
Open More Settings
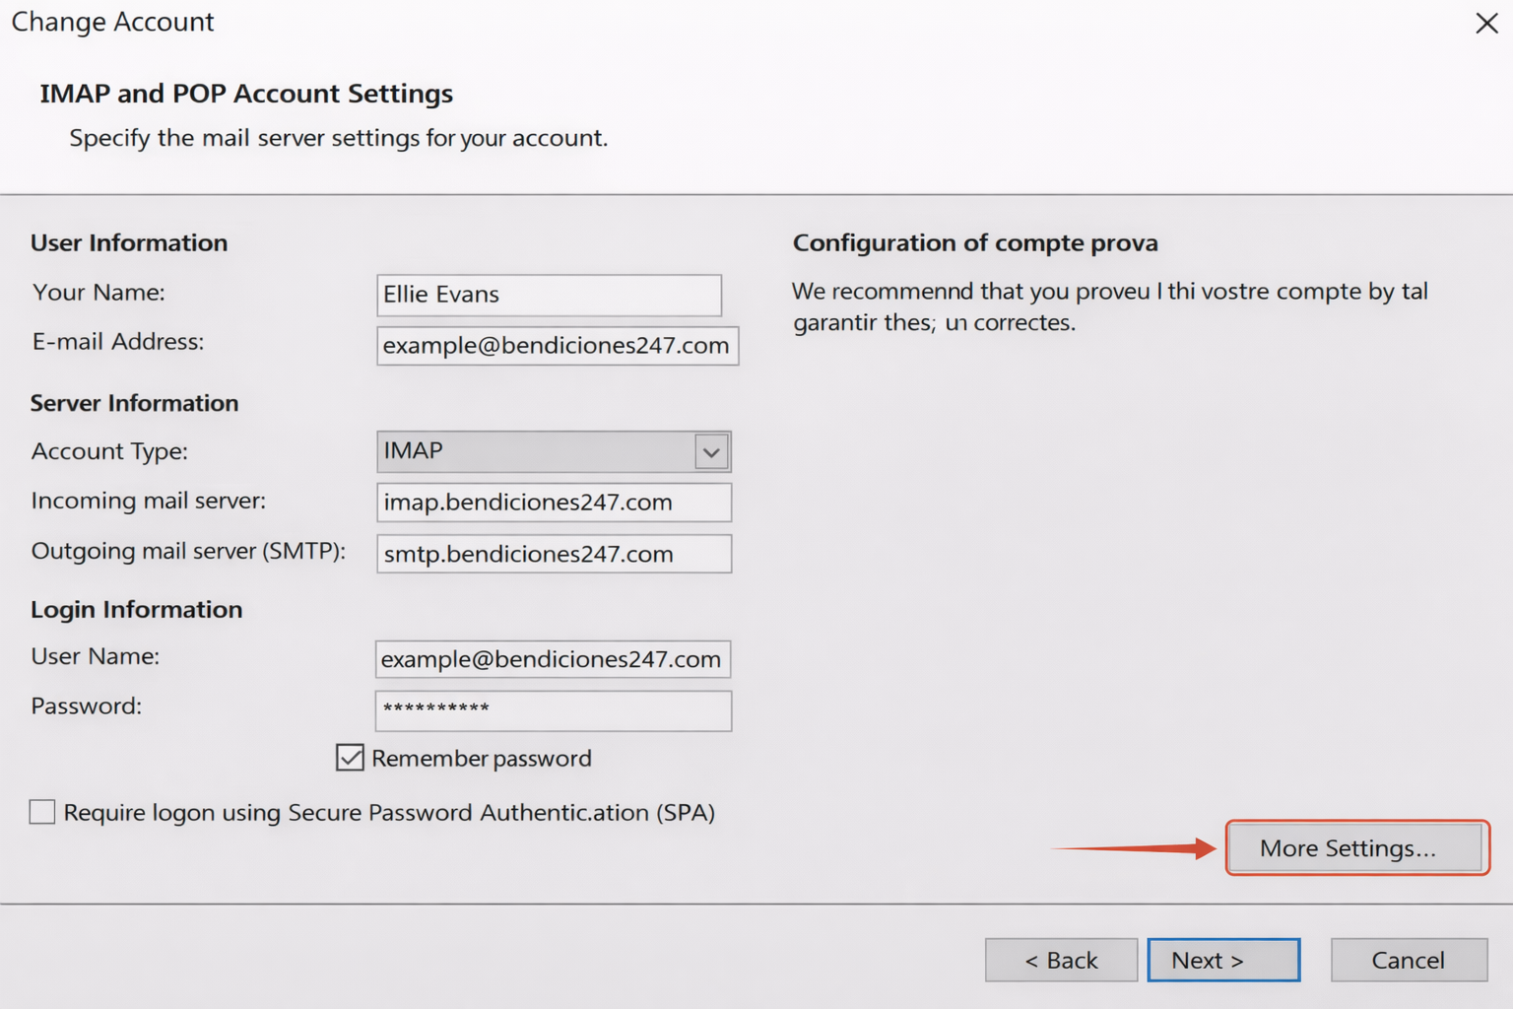click(x=1356, y=847)
